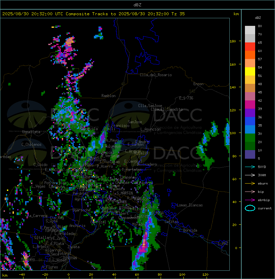Click legend value '39' beside the color scale
275x279 pixels.
(260, 109)
